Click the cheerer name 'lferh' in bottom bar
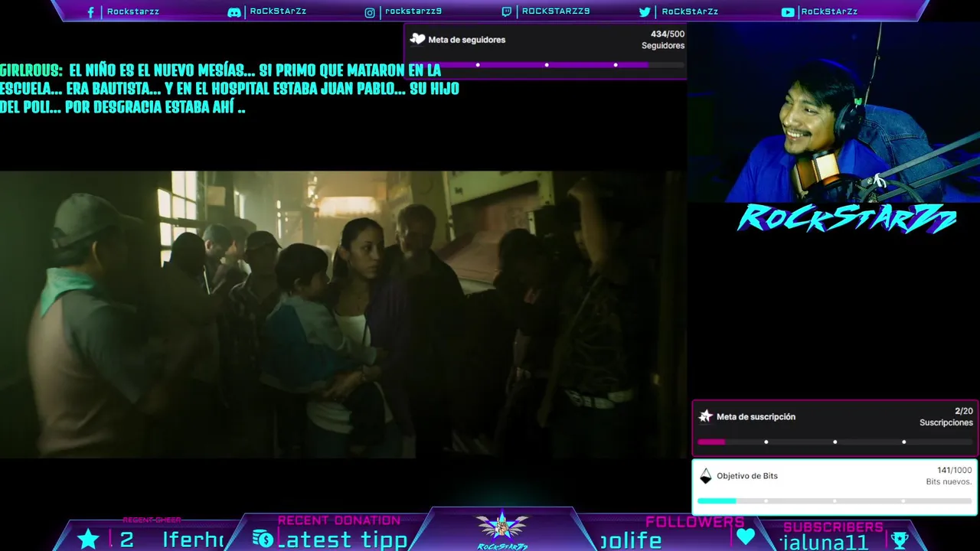This screenshot has height=551, width=980. point(192,540)
